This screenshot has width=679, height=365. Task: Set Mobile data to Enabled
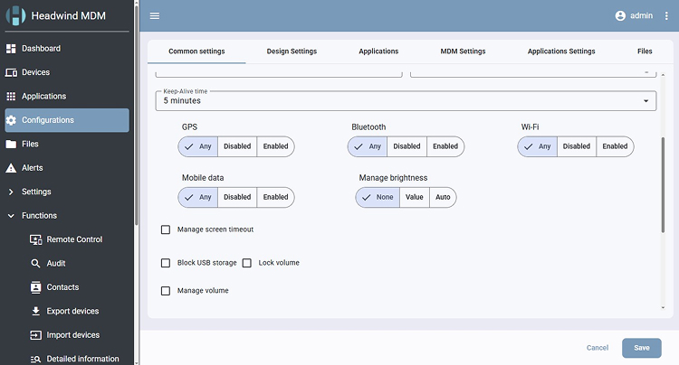click(x=275, y=197)
